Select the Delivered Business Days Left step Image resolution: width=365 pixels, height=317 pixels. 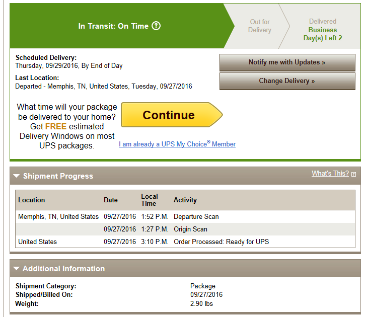(323, 30)
